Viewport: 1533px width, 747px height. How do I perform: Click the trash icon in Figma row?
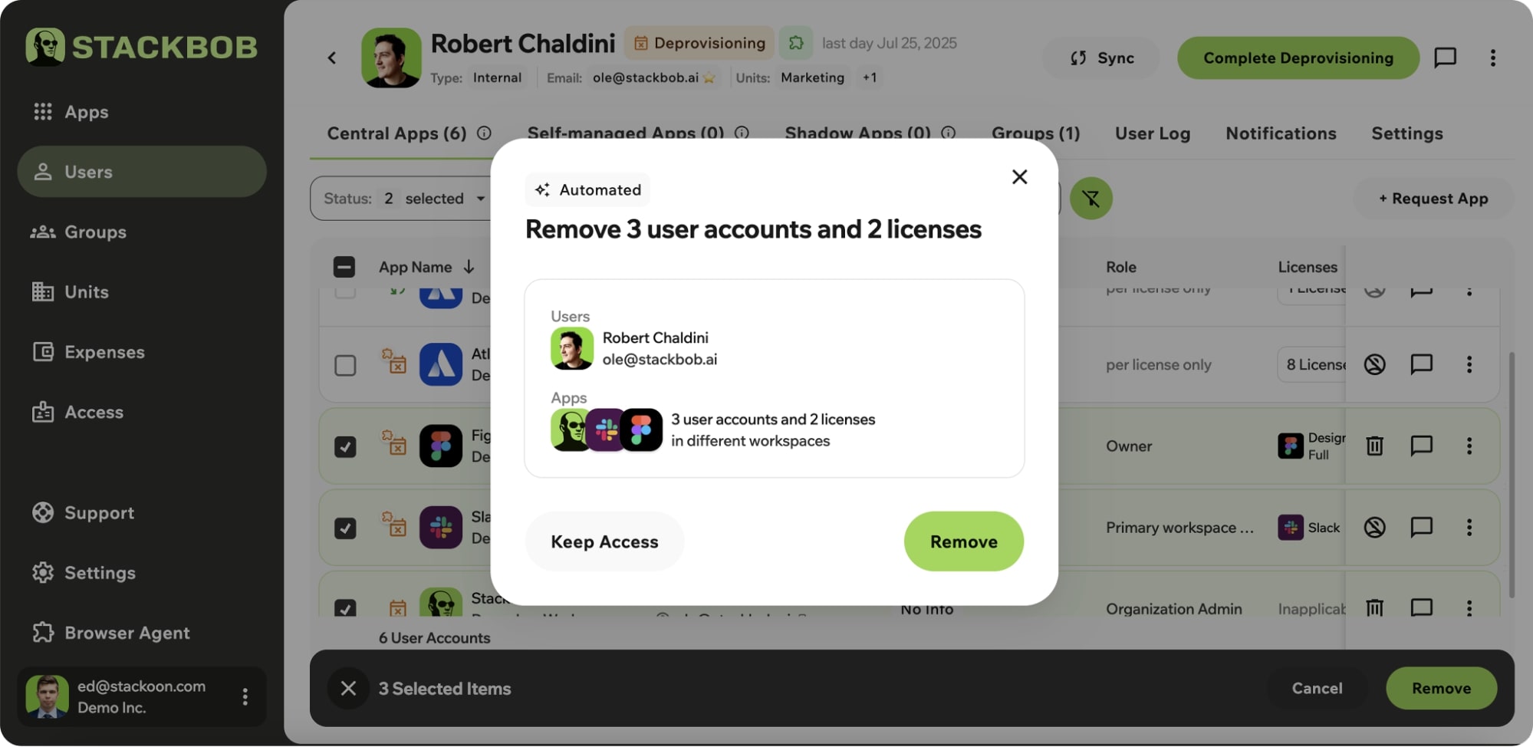point(1374,446)
